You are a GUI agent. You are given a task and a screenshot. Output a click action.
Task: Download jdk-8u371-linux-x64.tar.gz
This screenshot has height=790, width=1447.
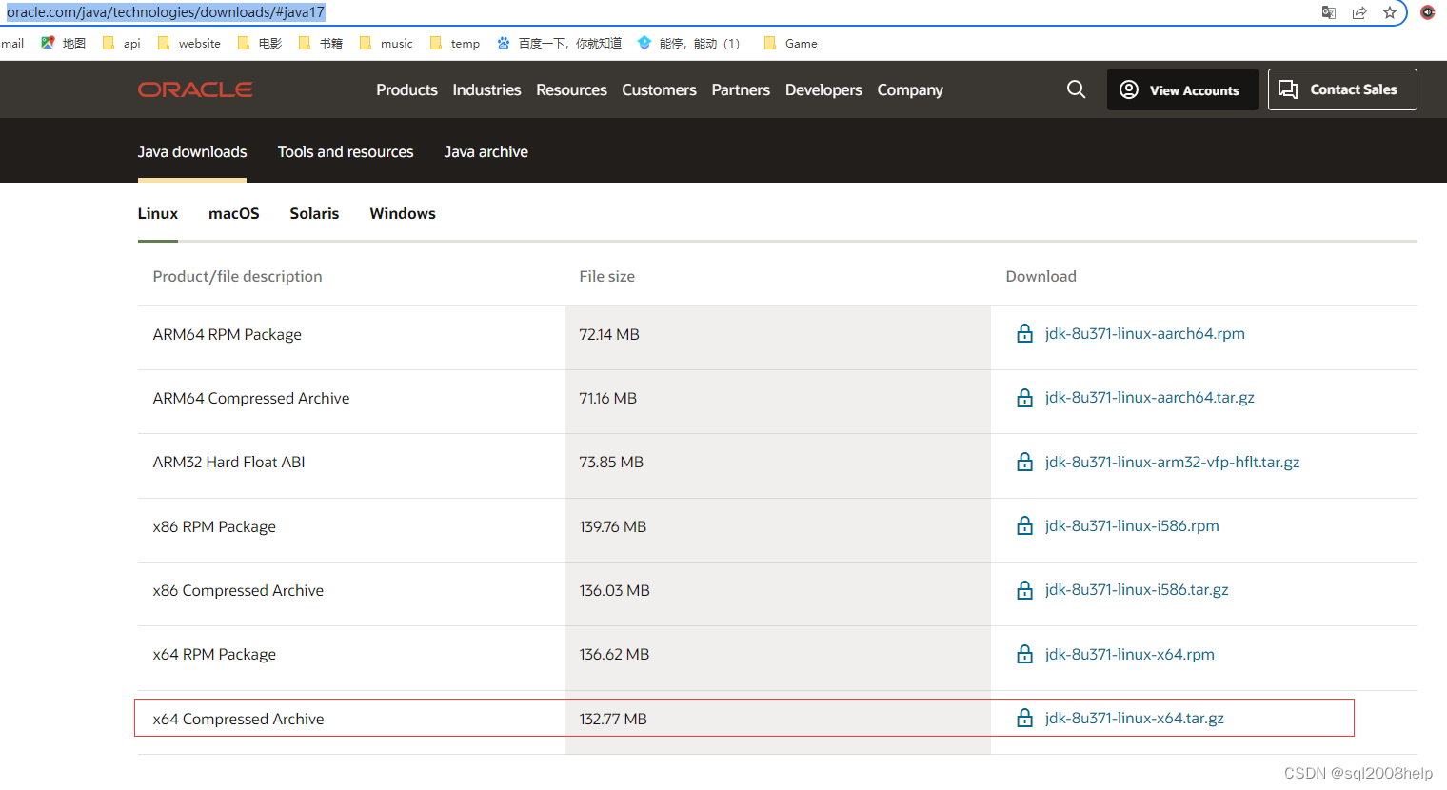pos(1134,718)
